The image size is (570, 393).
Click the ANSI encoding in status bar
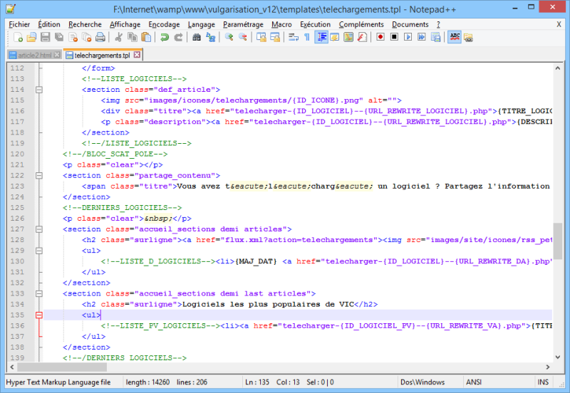click(474, 382)
